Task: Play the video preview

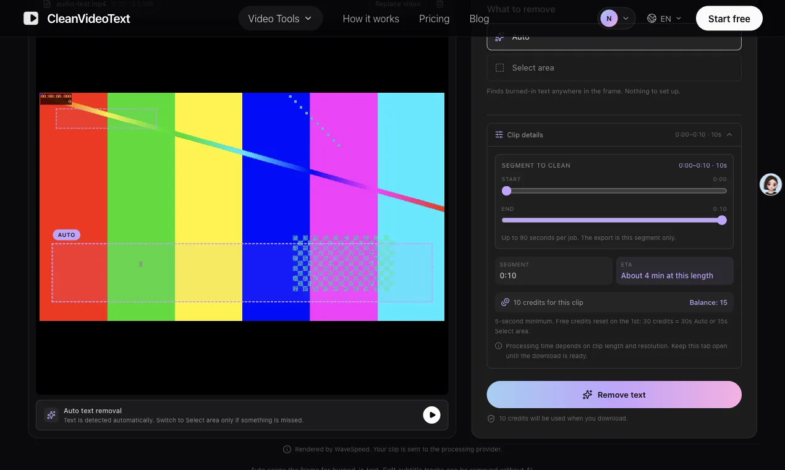Action: 431,415
